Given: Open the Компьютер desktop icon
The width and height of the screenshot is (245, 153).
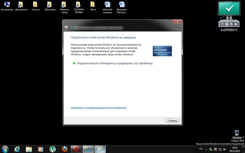Looking at the screenshot, I should 7,6.
